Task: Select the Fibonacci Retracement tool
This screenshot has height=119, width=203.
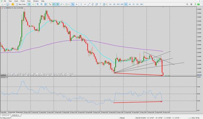Action: coord(96,4)
